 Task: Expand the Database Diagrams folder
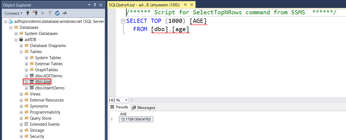point(21,46)
